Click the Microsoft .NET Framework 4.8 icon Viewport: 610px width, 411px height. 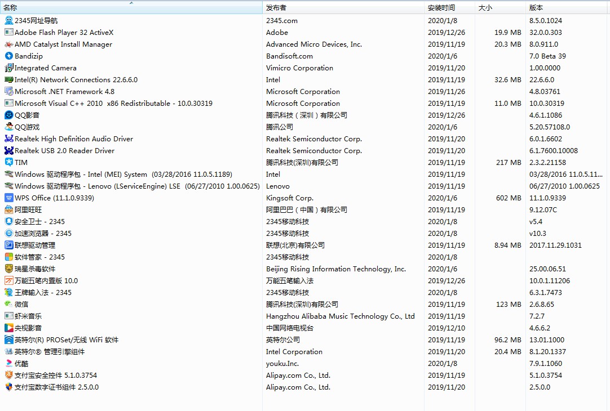click(x=8, y=92)
